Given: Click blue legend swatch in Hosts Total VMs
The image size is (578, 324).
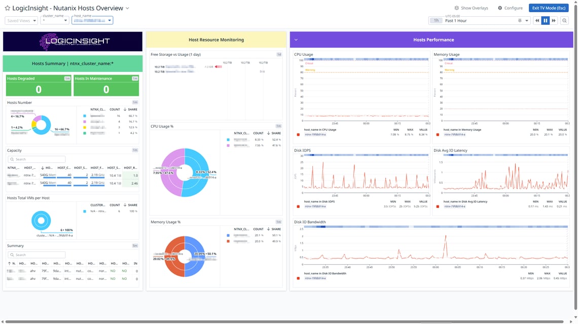Looking at the screenshot, I should (x=84, y=211).
